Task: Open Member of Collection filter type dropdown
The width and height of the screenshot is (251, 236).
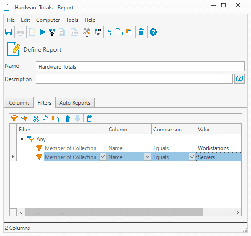Action: click(x=103, y=157)
